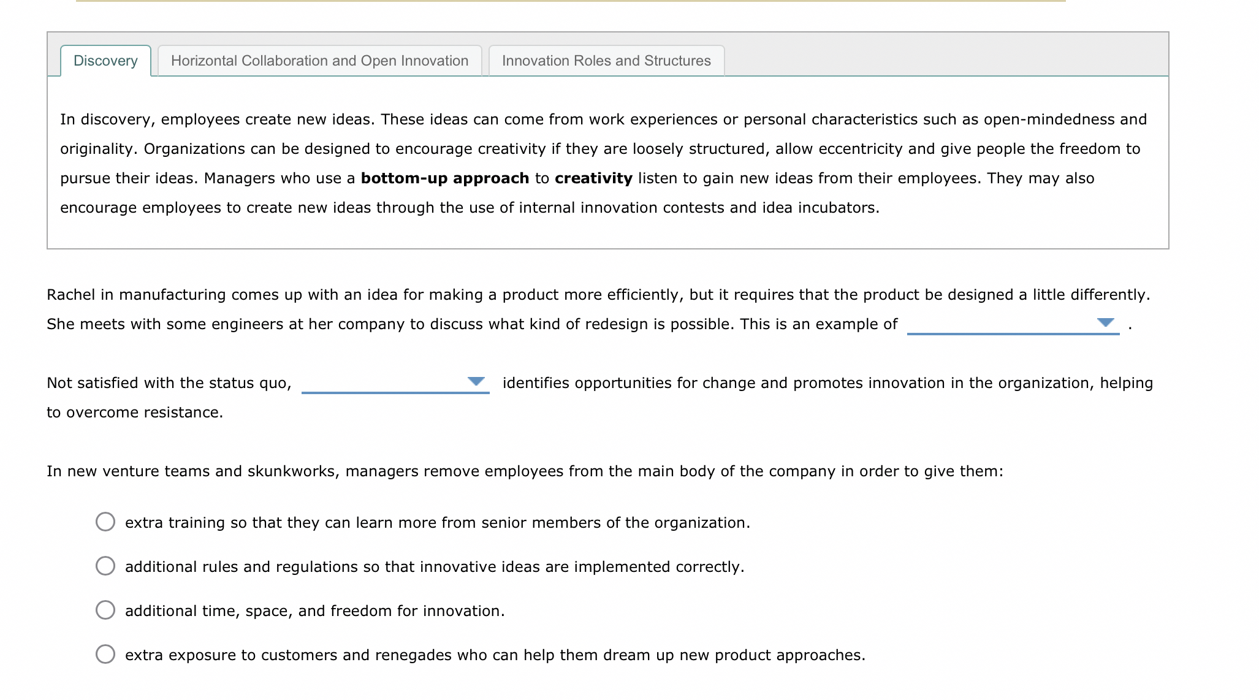
Task: Click the question text about skunkworks
Action: 525,471
